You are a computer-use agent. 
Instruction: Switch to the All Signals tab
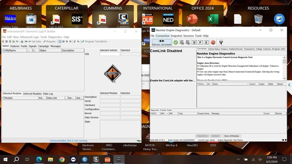(276, 49)
